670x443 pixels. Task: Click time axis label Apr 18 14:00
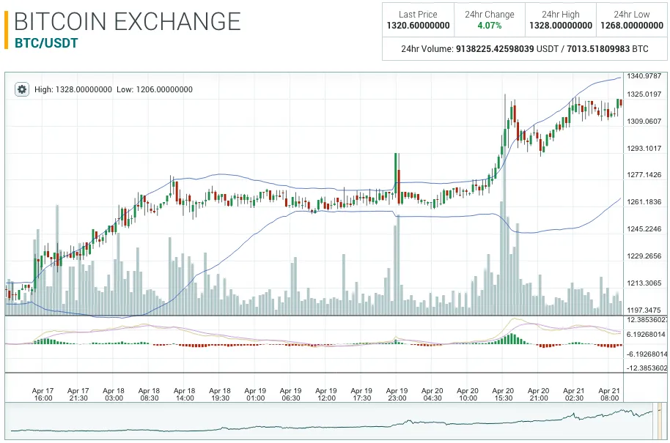(185, 395)
